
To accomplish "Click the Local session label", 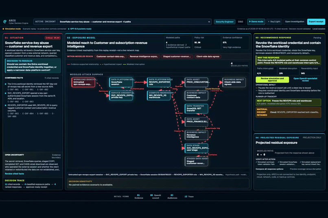I will [319, 29].
